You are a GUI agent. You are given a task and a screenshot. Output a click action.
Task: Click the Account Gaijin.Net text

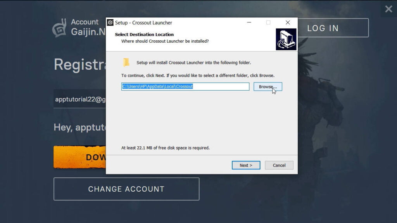88,27
